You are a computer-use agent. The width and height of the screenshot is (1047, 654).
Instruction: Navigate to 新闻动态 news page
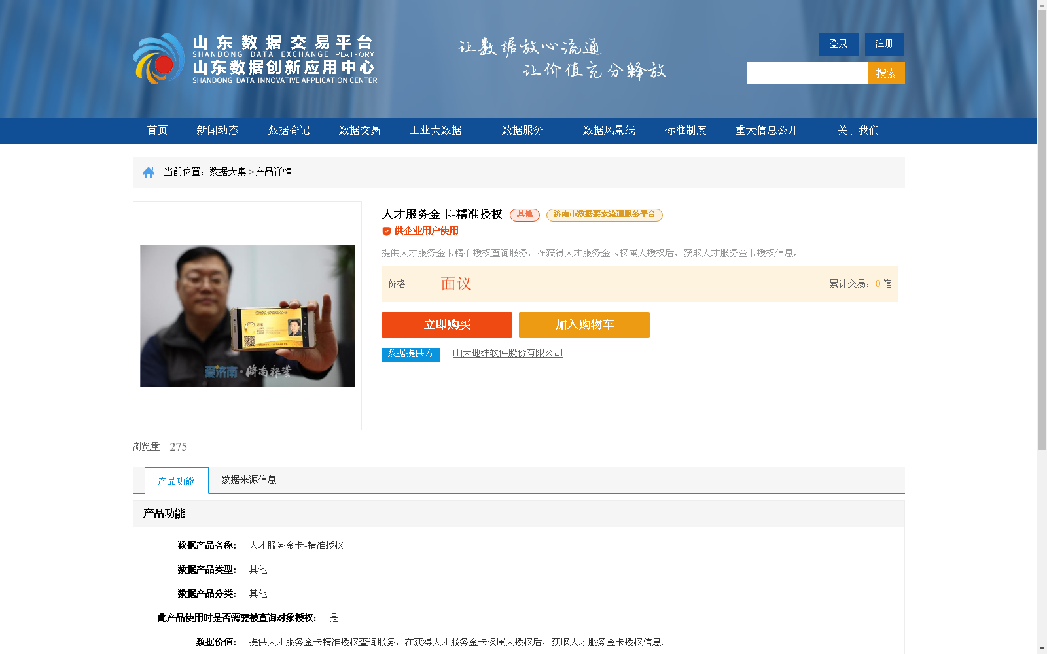coord(217,130)
